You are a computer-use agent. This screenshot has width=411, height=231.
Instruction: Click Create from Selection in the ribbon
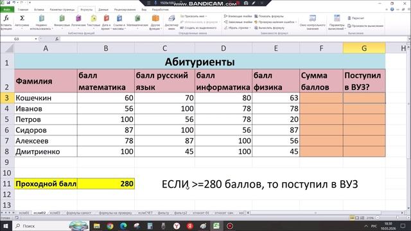click(x=198, y=28)
